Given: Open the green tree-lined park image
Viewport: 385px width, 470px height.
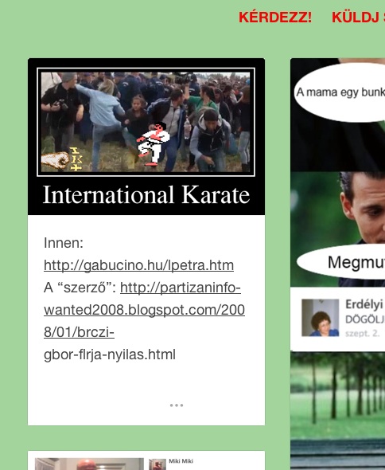Looking at the screenshot, I should (x=338, y=410).
